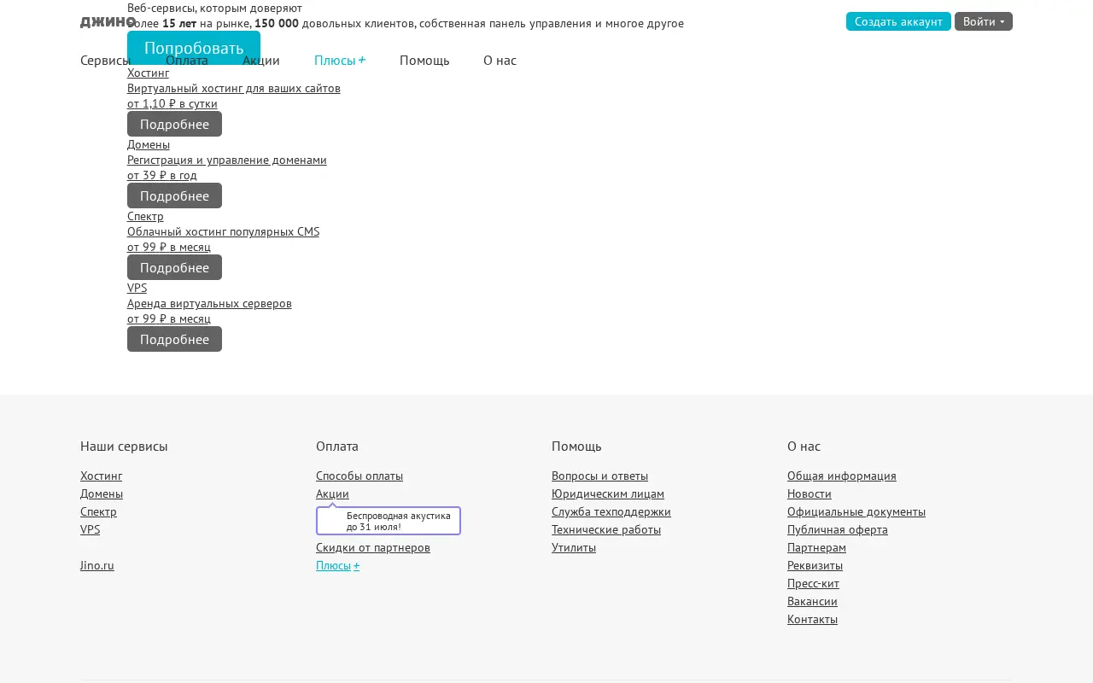Click the large Попробовать button
The width and height of the screenshot is (1093, 683).
194,48
